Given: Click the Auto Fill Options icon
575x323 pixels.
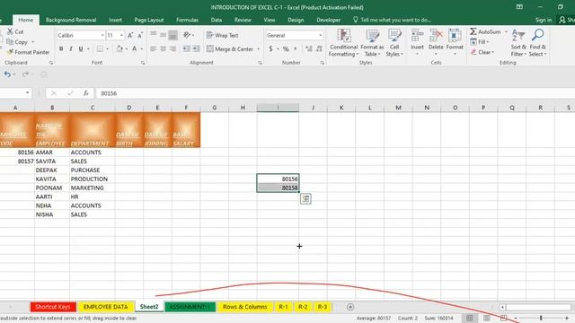Looking at the screenshot, I should 305,199.
